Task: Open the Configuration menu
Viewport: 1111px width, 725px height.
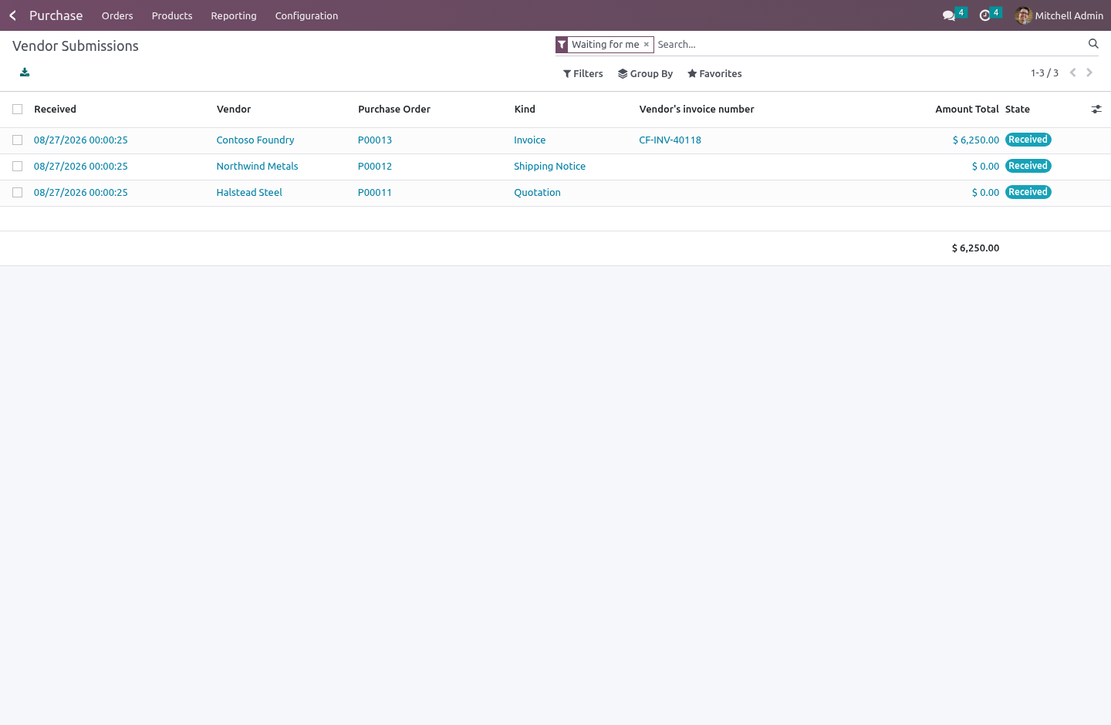Action: point(306,15)
